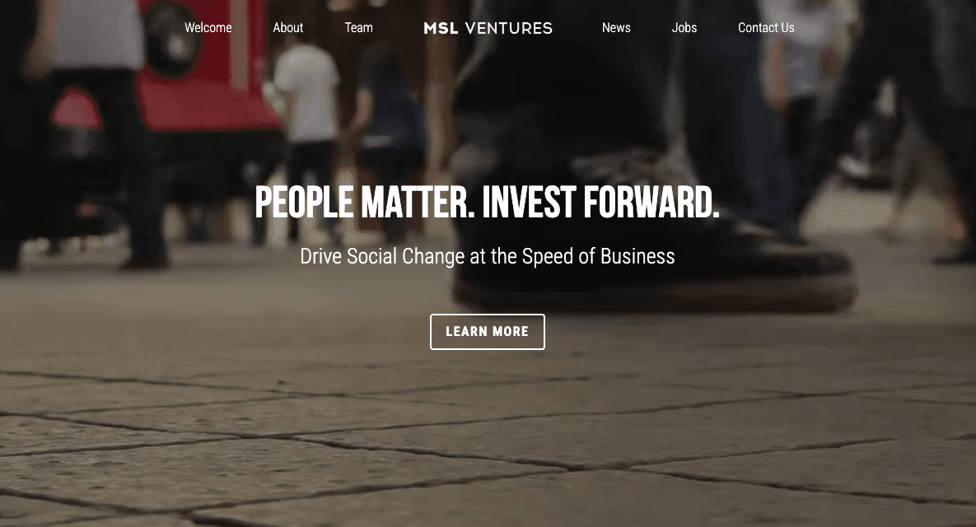Click the stone pavement background area

pos(488,448)
